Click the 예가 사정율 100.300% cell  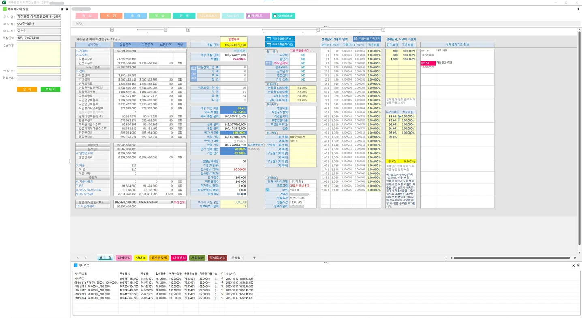[233, 133]
